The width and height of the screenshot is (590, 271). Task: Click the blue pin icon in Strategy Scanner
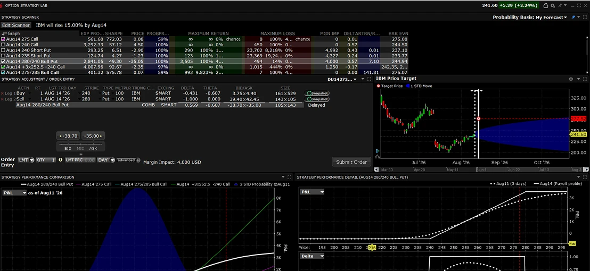coord(573,17)
